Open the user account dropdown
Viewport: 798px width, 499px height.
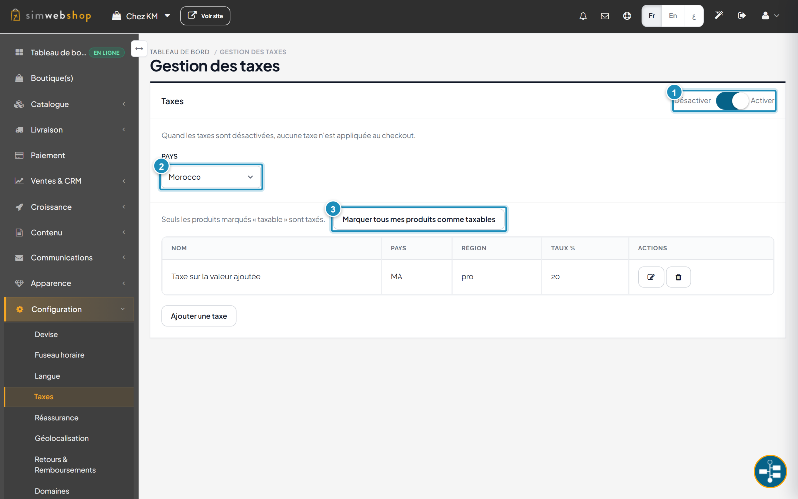click(770, 16)
